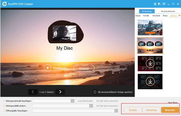Click the Vorschau button

151,110
